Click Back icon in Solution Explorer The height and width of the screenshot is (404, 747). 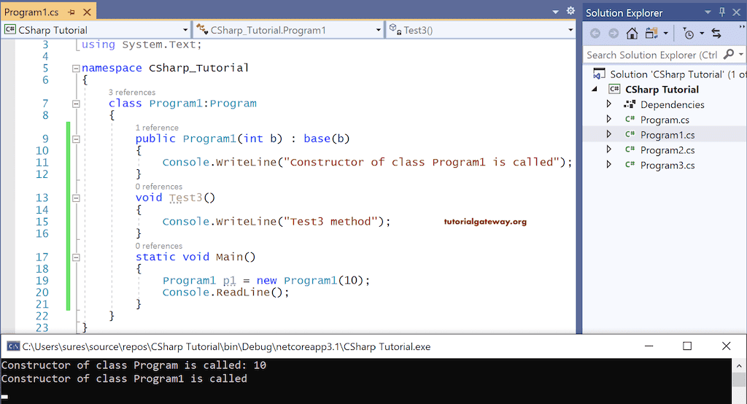595,33
